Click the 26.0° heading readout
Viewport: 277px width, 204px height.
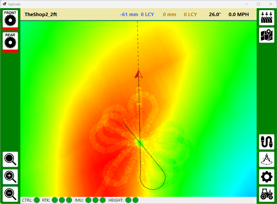coord(215,15)
